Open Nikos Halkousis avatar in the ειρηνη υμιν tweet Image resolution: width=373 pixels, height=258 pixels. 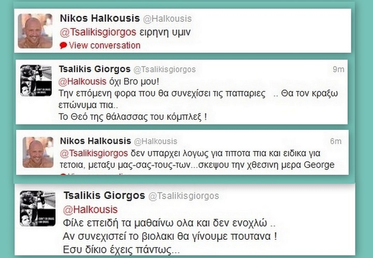click(x=35, y=31)
